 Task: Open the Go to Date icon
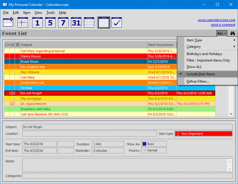coord(23,23)
